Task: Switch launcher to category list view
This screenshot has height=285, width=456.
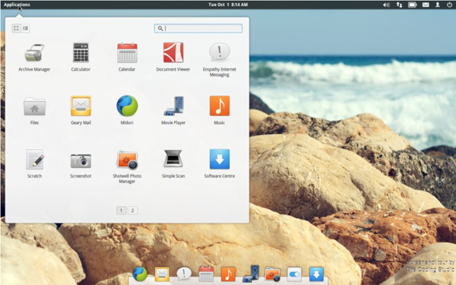Action: [x=25, y=28]
